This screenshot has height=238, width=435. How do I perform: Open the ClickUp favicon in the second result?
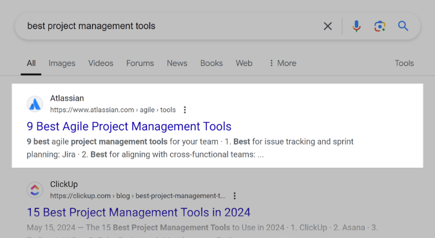pos(35,190)
